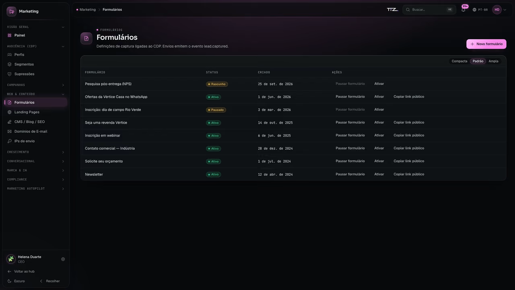The width and height of the screenshot is (515, 290).
Task: Open the HD profile menu
Action: pos(499,9)
